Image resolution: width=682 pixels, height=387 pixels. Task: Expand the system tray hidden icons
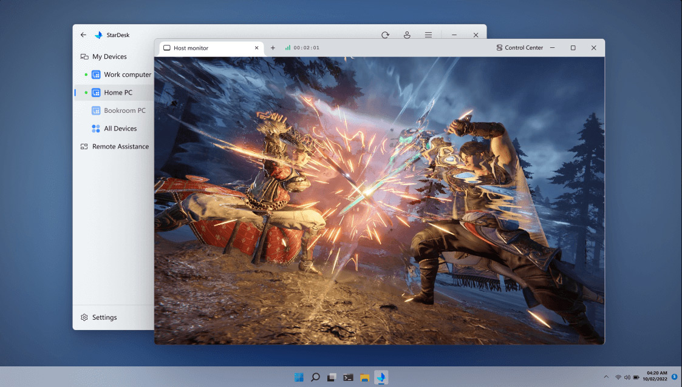606,377
